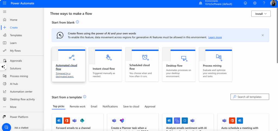The width and height of the screenshot is (278, 131).
Task: Open the help question mark
Action: [x=264, y=3]
